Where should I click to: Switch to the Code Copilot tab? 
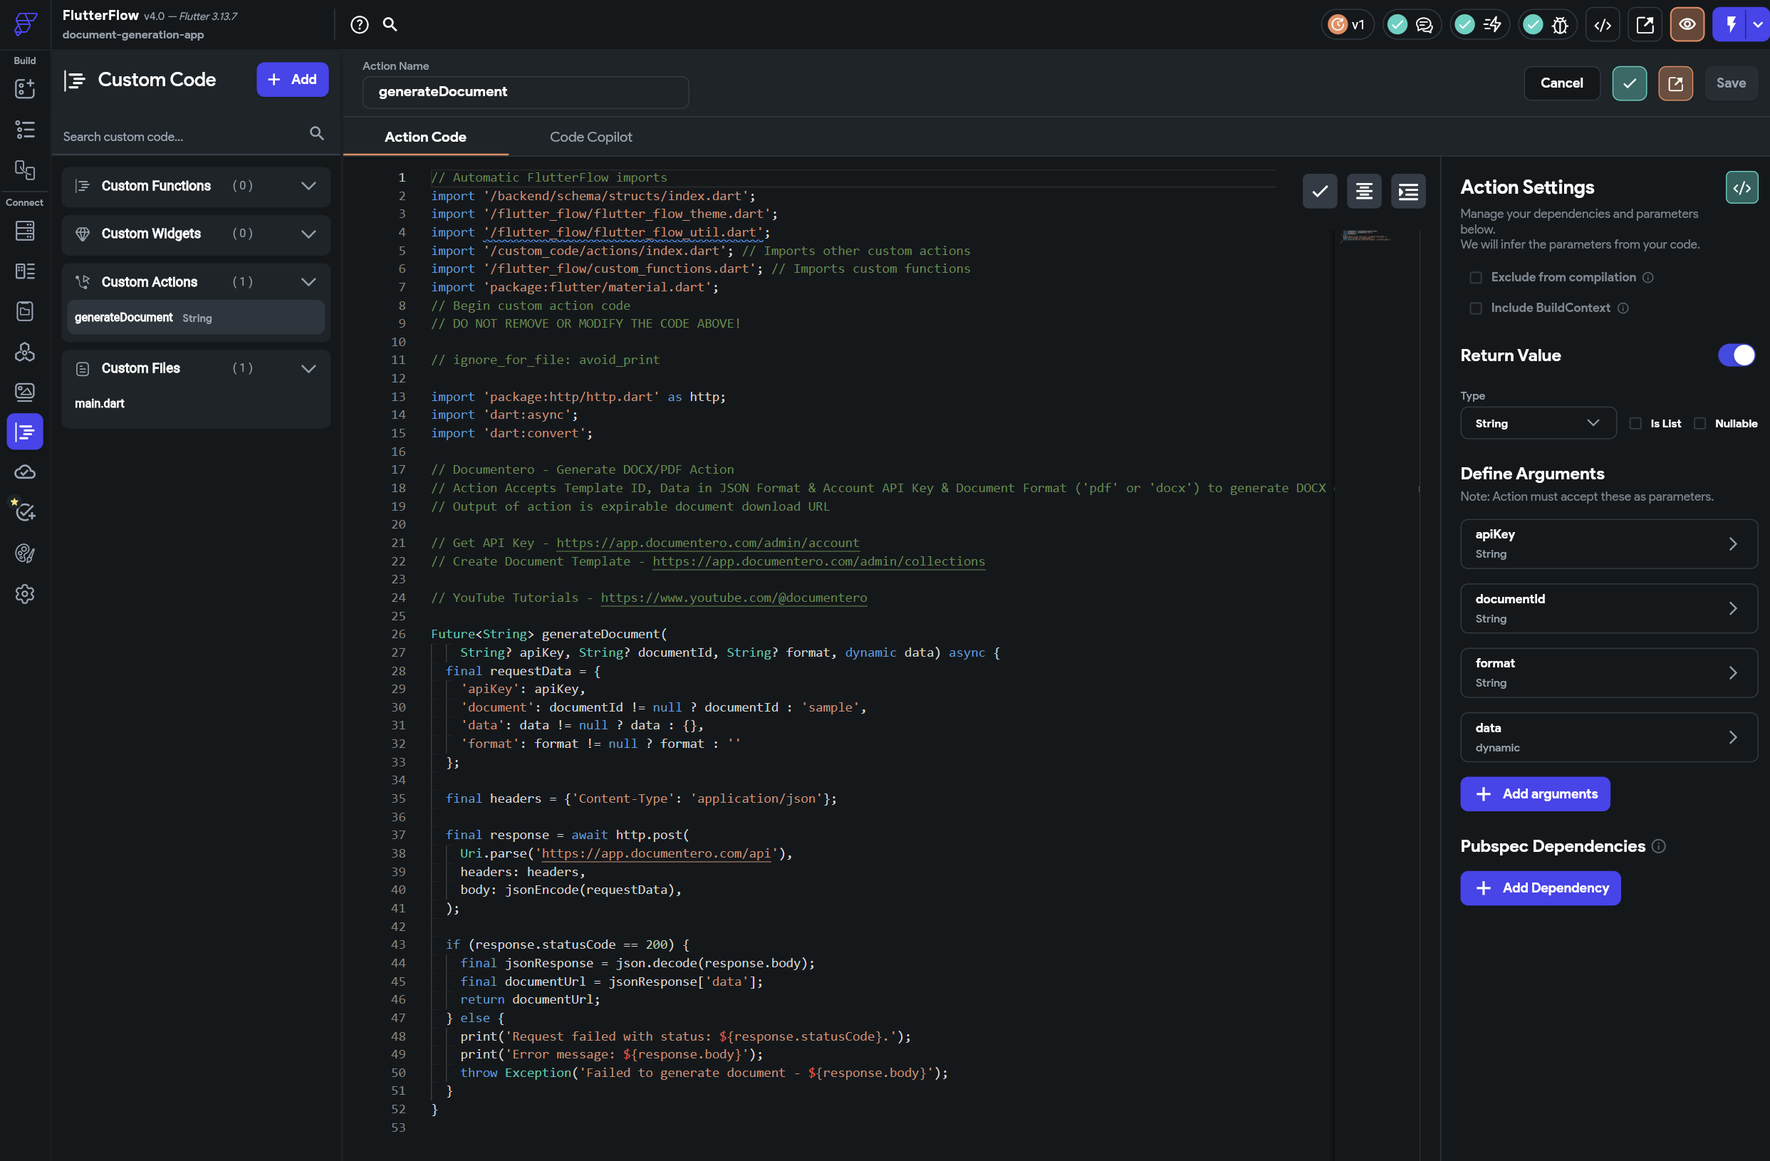[590, 137]
